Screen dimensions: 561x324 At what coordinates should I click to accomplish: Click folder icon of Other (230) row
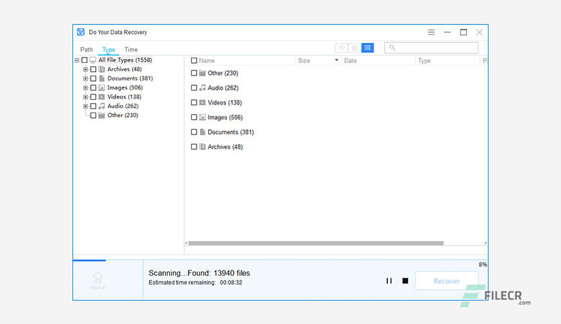tap(202, 73)
